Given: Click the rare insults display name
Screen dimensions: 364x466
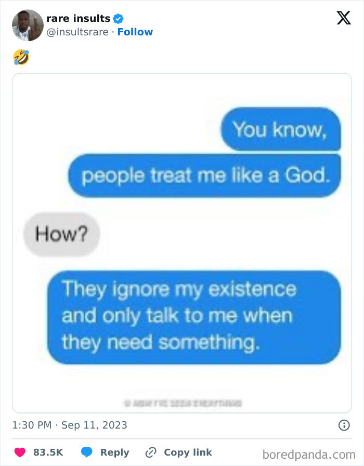Looking at the screenshot, I should tap(79, 18).
